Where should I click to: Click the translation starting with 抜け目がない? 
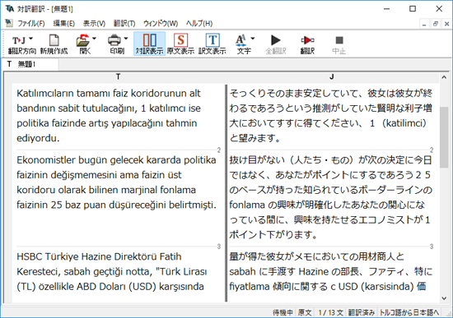click(x=330, y=197)
